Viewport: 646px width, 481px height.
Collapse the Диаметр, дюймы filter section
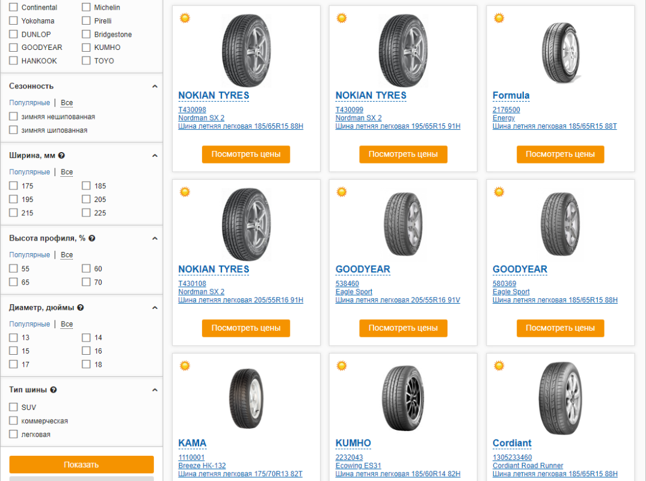(x=155, y=308)
